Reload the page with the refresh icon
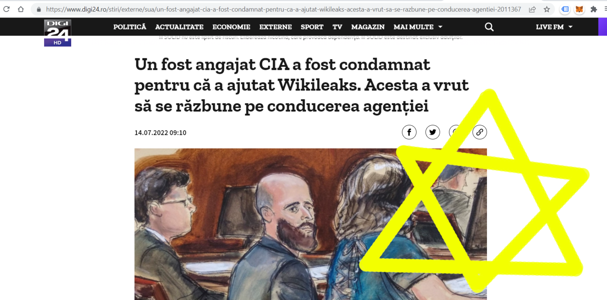The height and width of the screenshot is (300, 607). click(x=7, y=9)
